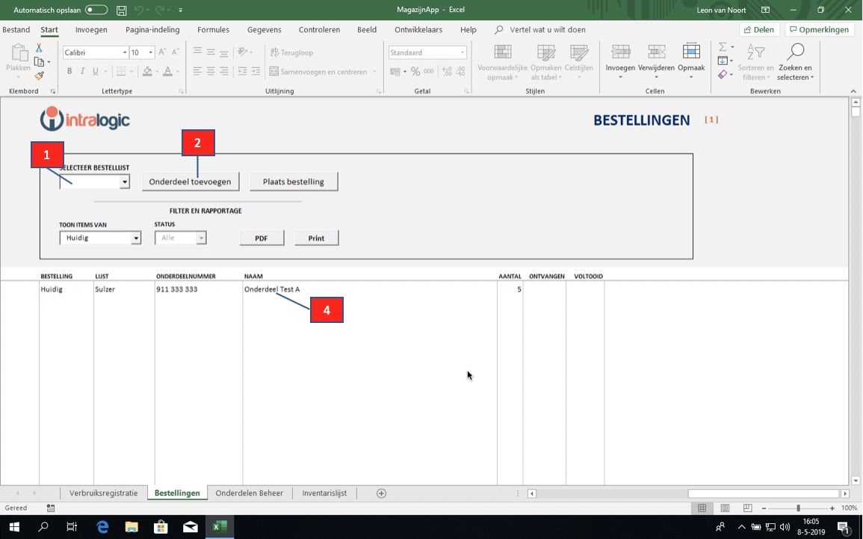Open Excel from the Windows taskbar
Image resolution: width=863 pixels, height=539 pixels.
219,527
